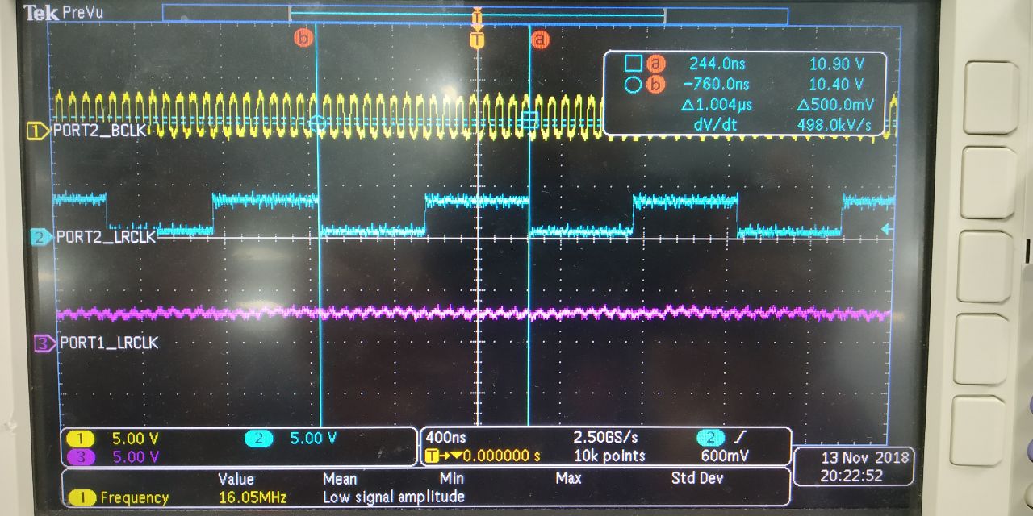Click the channel 3 ground indicator icon

coord(45,343)
